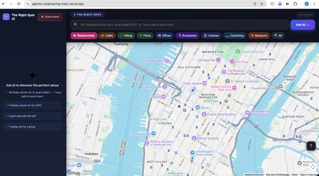Click the Macy's shopping marker

pos(197,107)
